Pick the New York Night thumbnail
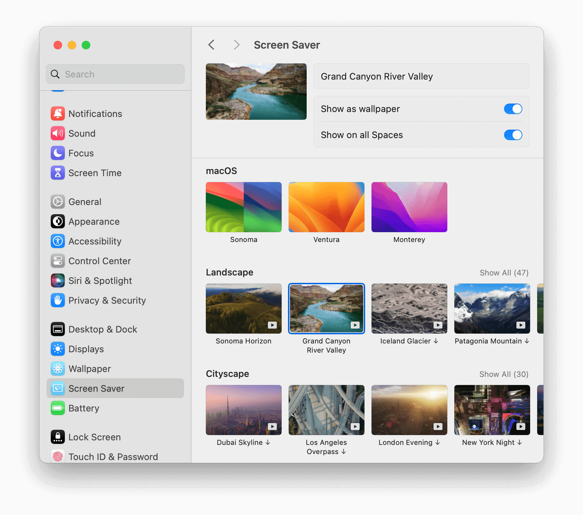This screenshot has height=515, width=583. click(492, 410)
